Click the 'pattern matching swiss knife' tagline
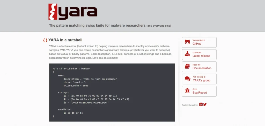This screenshot has width=265, height=126. 97,26
